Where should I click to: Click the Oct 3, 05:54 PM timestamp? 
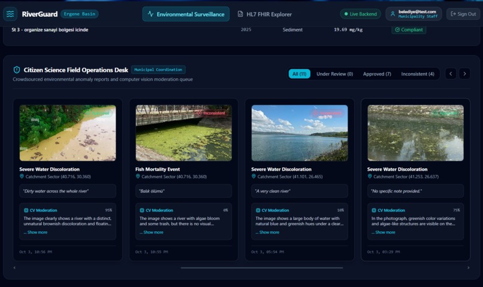coord(267,252)
